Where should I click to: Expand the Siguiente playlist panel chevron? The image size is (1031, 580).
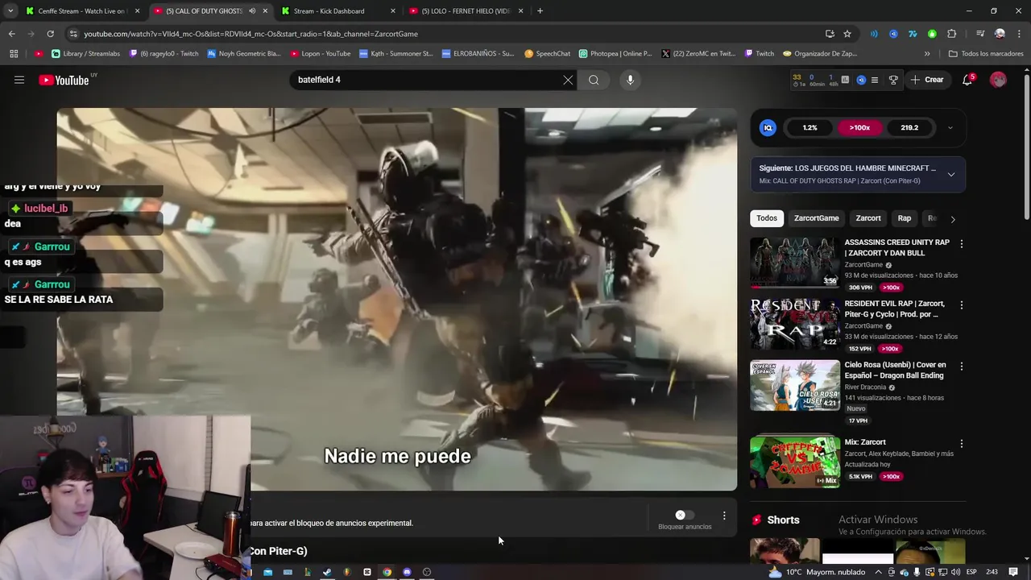950,174
